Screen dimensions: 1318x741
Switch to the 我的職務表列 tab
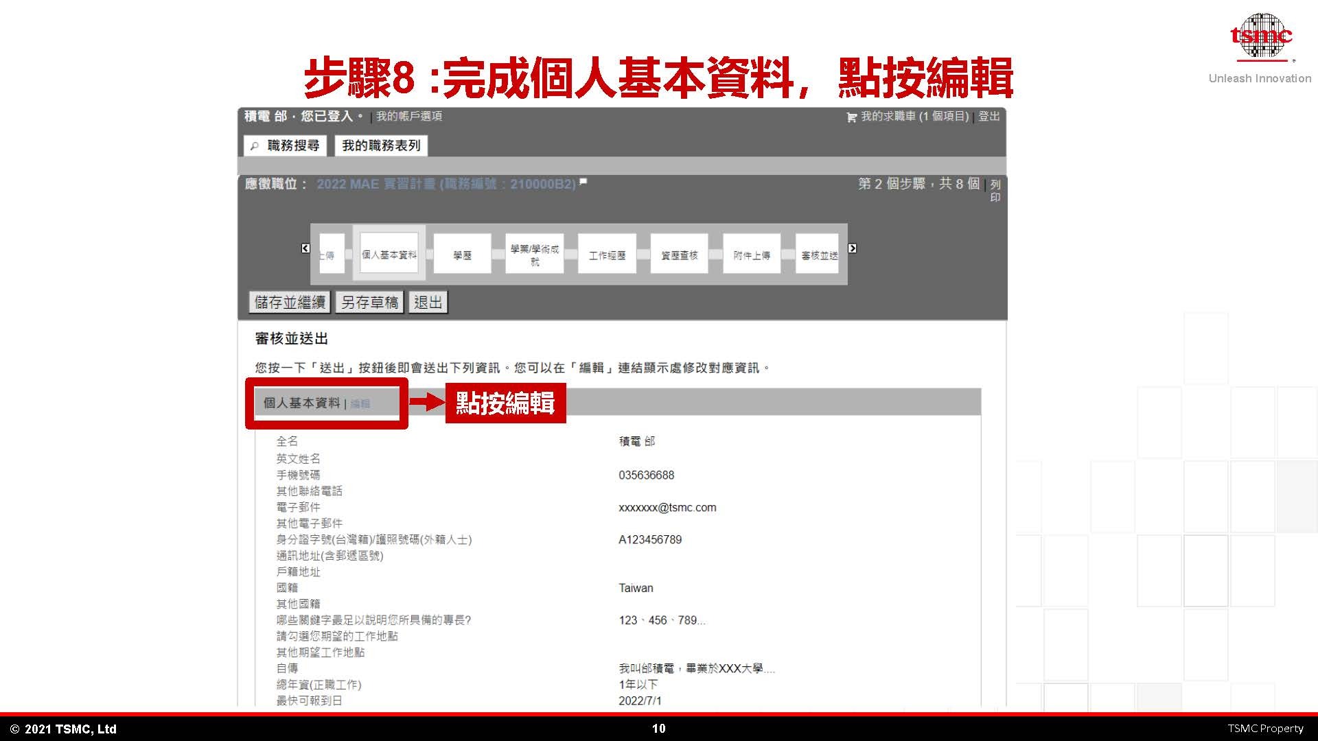[381, 145]
